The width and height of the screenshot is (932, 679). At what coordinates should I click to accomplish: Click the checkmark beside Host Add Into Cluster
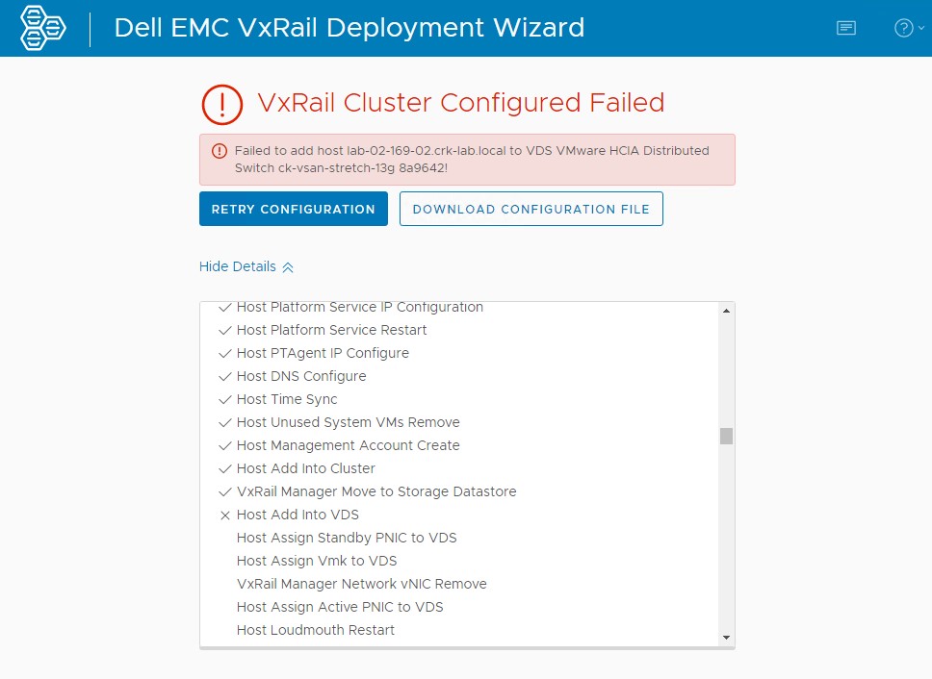tap(224, 468)
